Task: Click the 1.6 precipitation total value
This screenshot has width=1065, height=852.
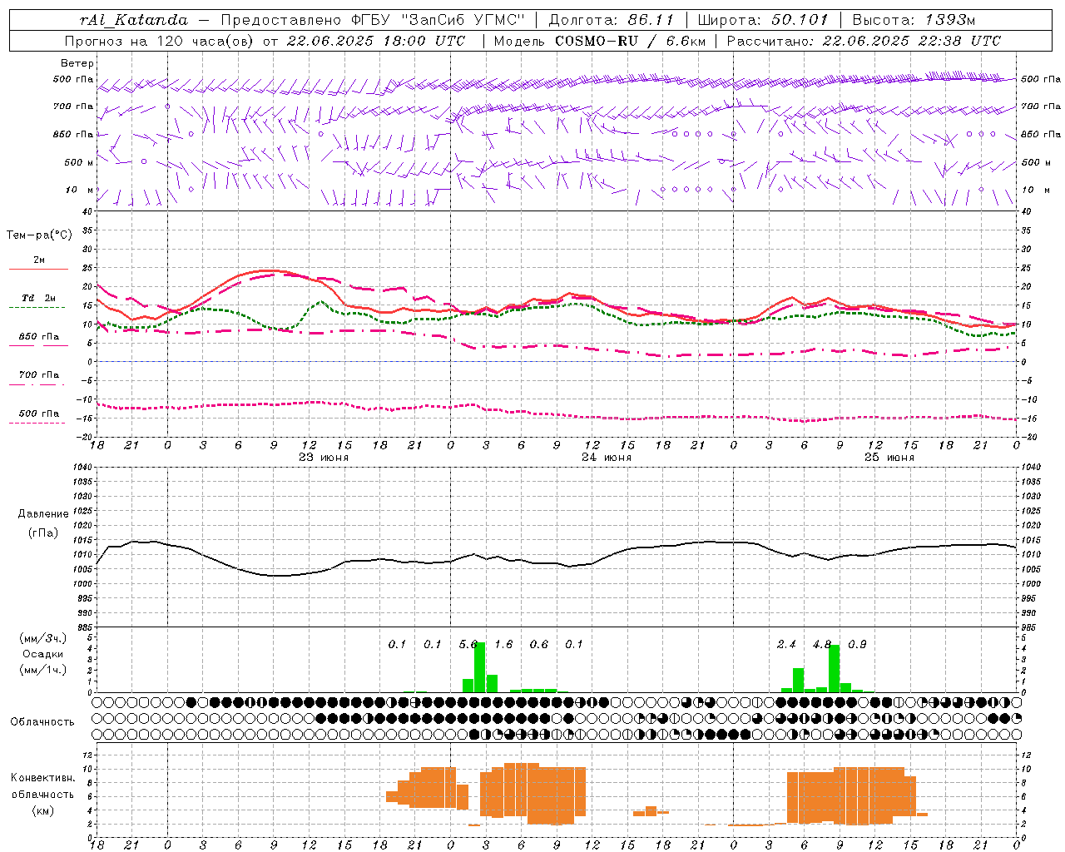Action: point(503,645)
